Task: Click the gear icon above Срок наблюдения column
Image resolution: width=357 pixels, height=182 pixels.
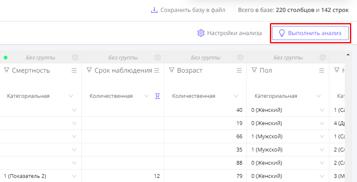Action: 157,57
